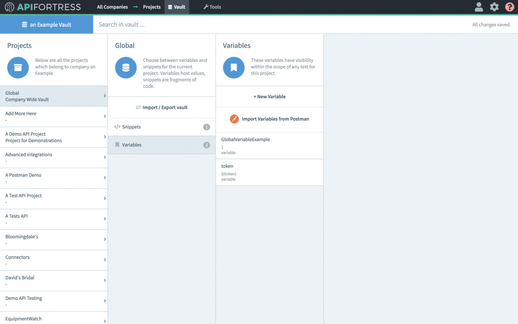Open the user profile icon
Screen dimensions: 518x324
click(x=479, y=7)
